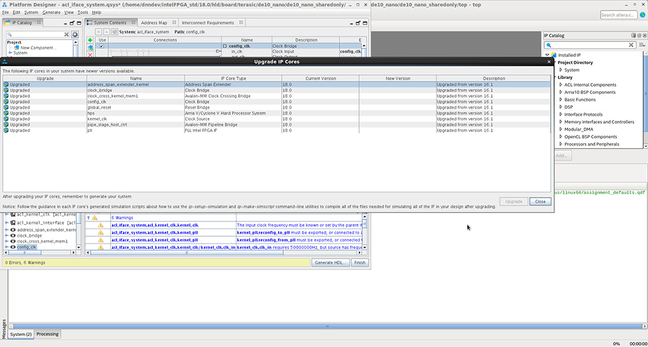Select config_clk in the hierarchy tree
648x347 pixels.
click(27, 247)
